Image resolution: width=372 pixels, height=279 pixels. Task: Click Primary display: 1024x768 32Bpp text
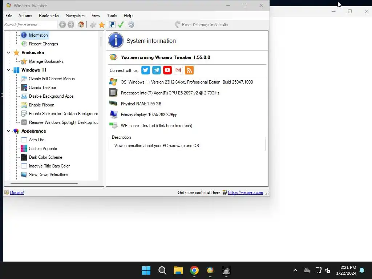(x=149, y=115)
